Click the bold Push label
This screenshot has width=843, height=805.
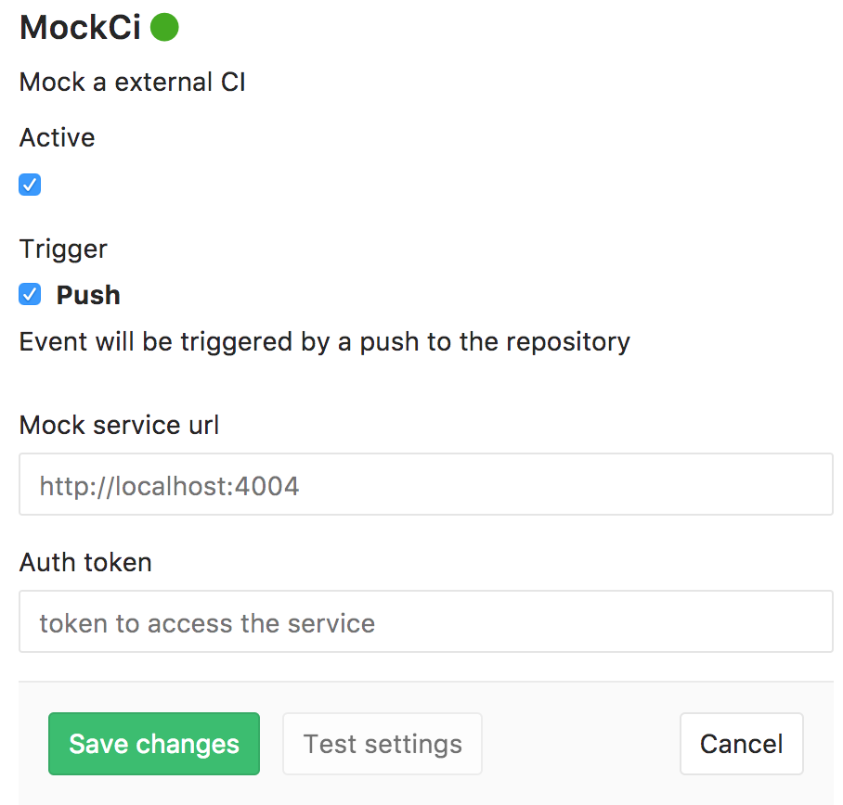[x=88, y=295]
